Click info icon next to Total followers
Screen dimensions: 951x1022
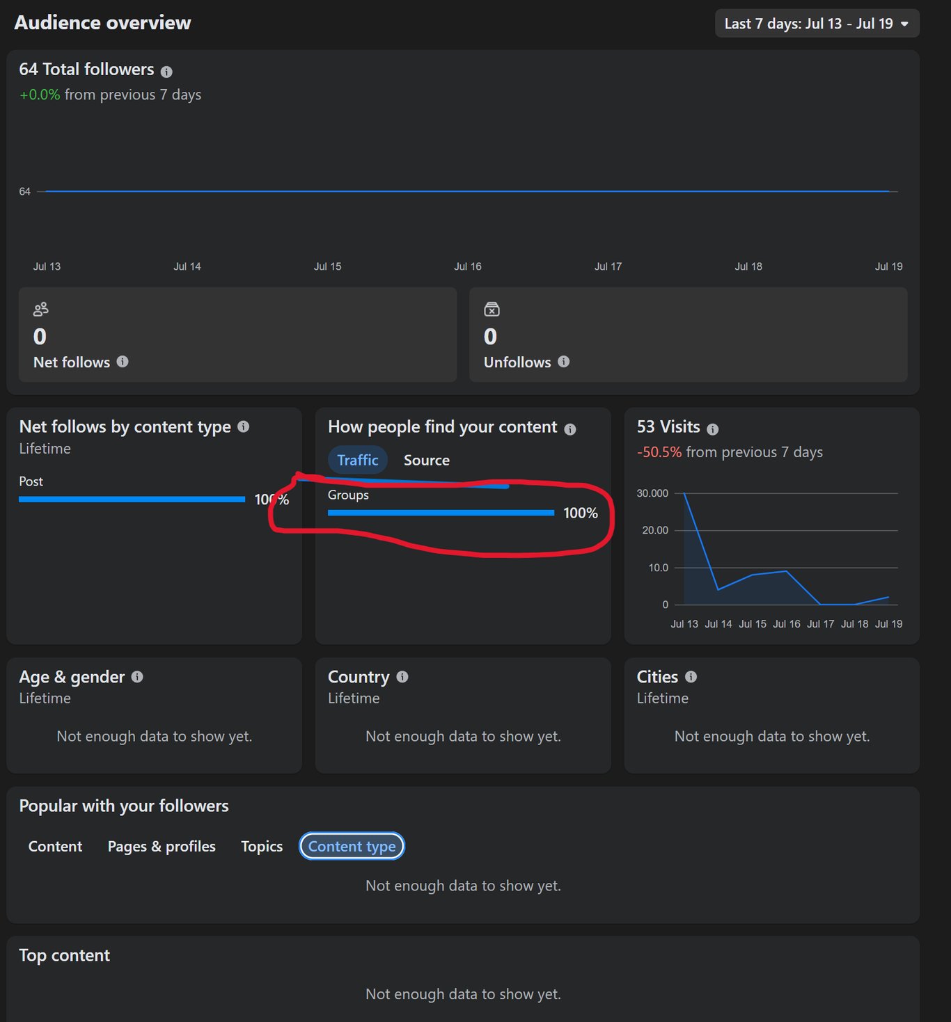coord(166,72)
